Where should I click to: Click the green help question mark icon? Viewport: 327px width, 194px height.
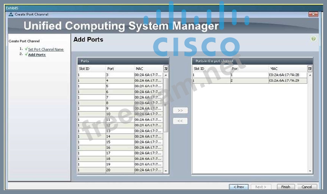[313, 39]
